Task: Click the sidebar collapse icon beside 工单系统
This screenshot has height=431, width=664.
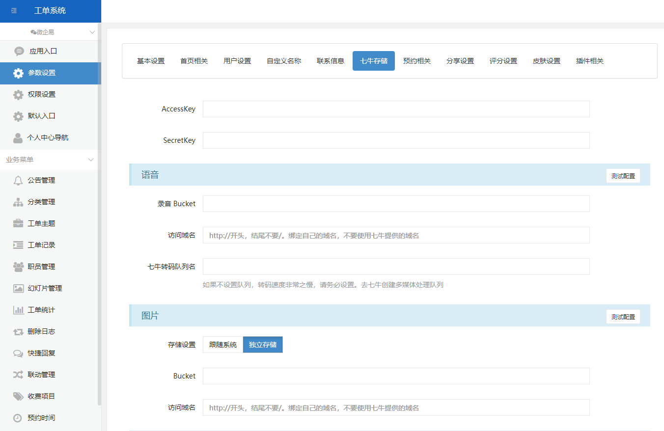Action: coord(14,11)
